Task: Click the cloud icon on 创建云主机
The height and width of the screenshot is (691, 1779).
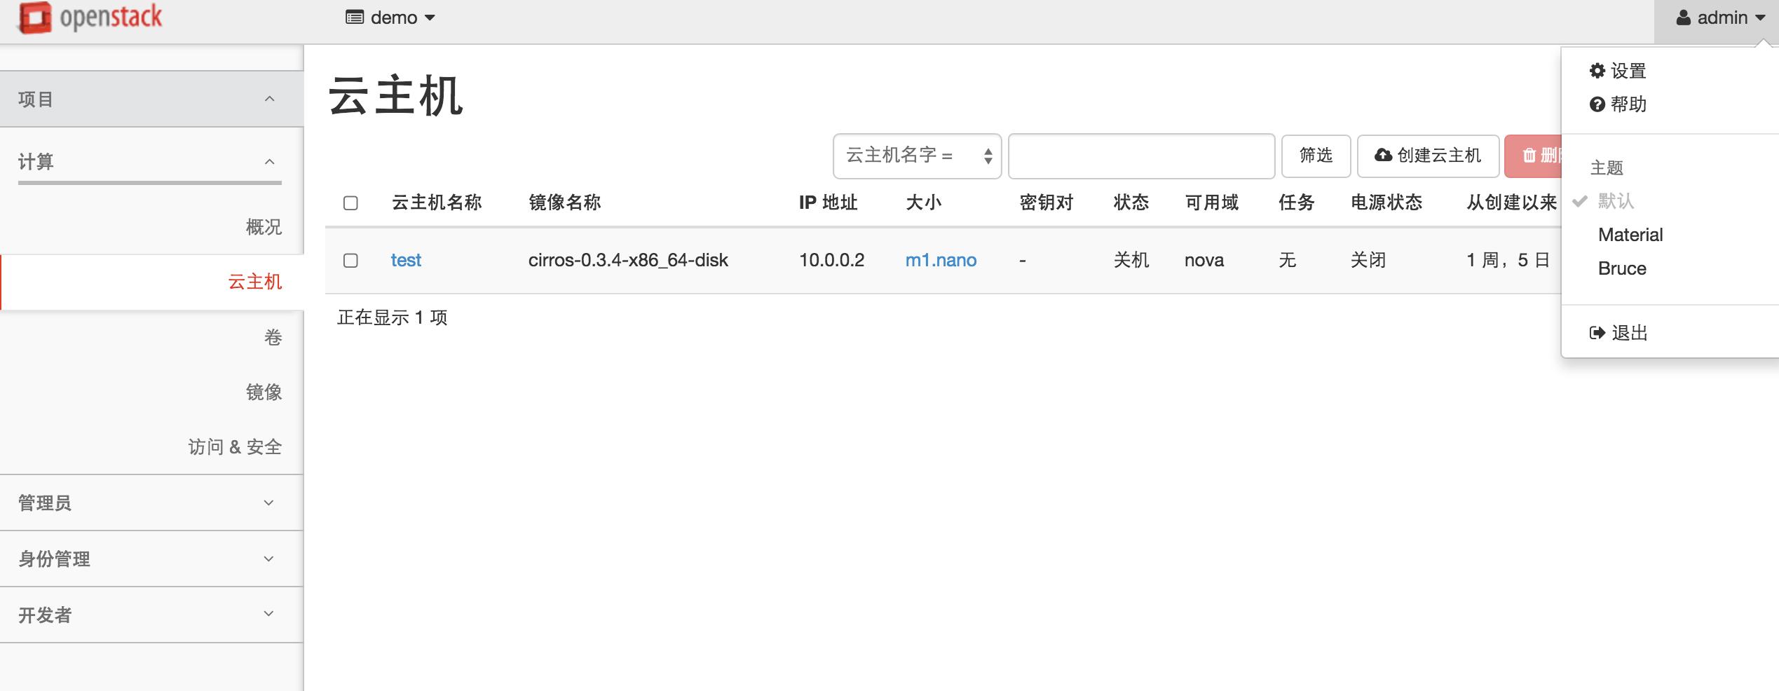Action: pyautogui.click(x=1383, y=155)
